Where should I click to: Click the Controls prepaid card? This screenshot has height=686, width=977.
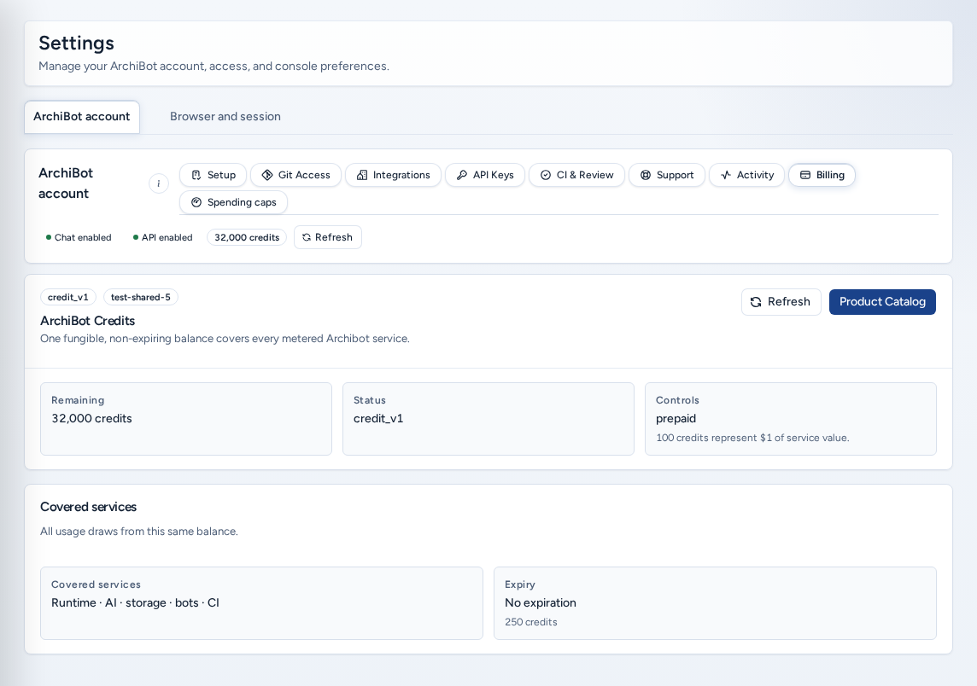791,419
